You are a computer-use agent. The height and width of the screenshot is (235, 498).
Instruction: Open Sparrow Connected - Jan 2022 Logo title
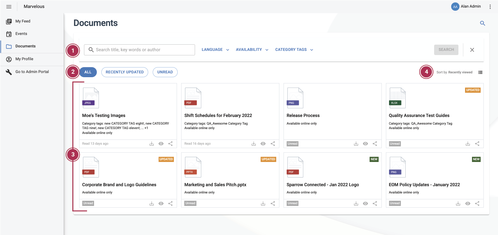pos(323,185)
